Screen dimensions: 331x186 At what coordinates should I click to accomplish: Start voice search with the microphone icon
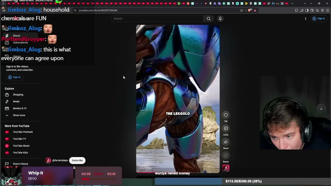pyautogui.click(x=220, y=19)
